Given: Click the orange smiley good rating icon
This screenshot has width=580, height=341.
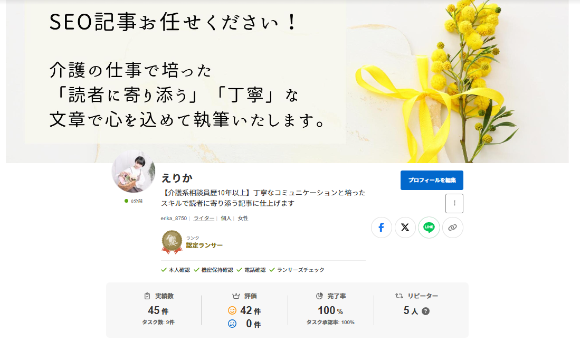Looking at the screenshot, I should [x=232, y=311].
